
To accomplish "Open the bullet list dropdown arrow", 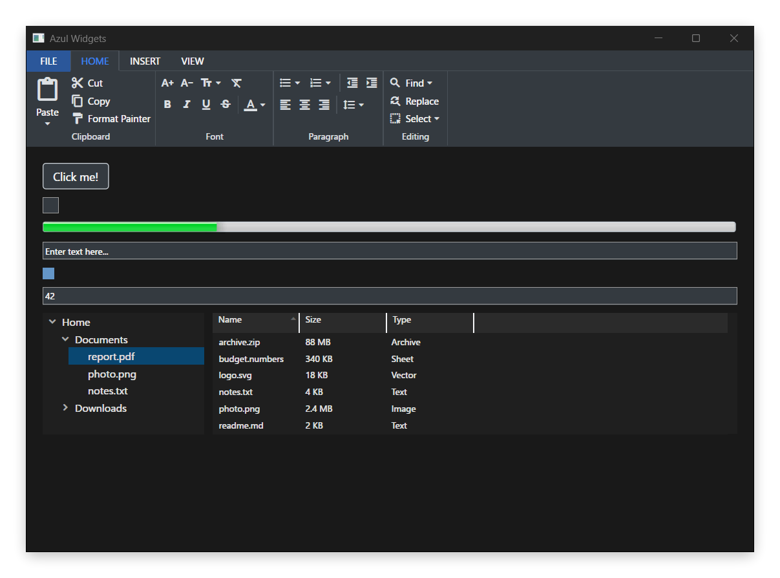I will point(297,83).
